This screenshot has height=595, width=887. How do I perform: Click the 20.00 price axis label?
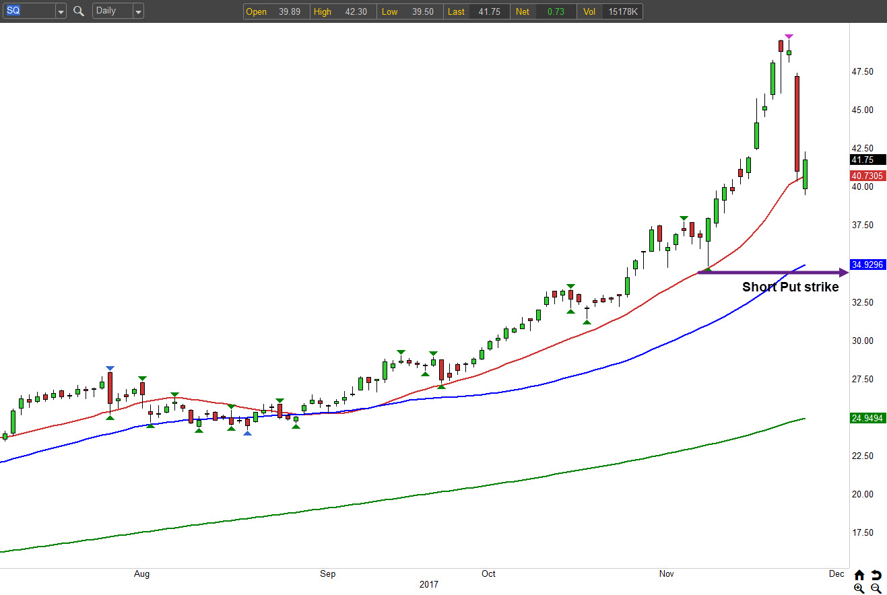[x=863, y=495]
